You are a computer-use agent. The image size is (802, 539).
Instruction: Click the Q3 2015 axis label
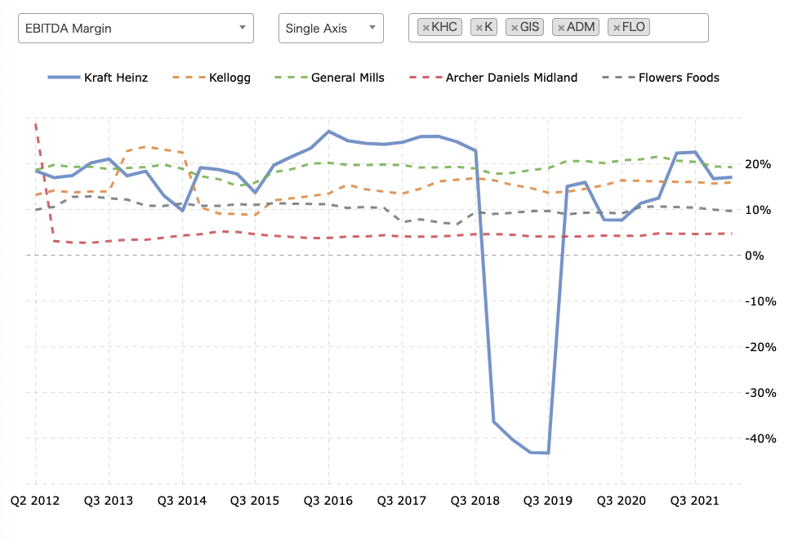click(255, 501)
